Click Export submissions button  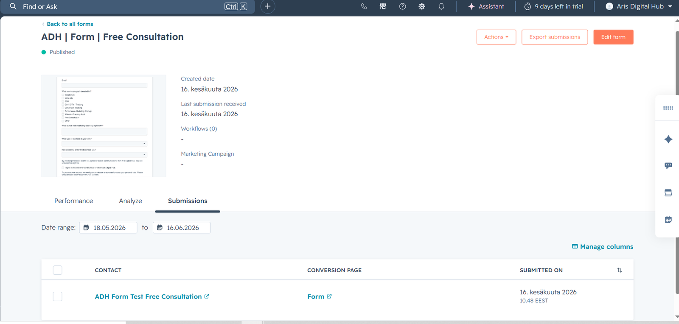pos(555,37)
